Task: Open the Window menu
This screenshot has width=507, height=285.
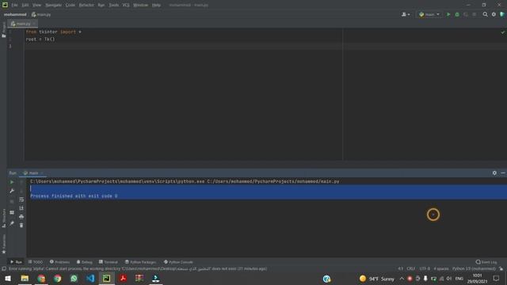Action: coord(141,6)
